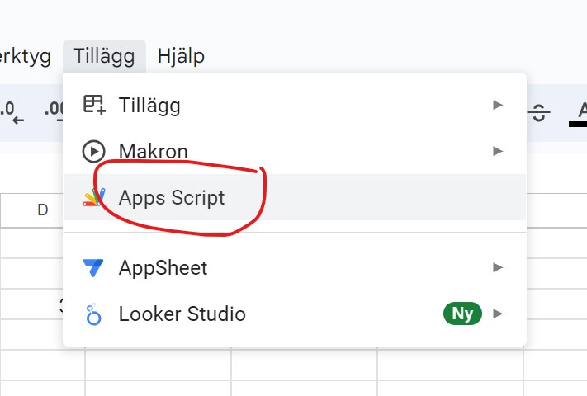
Task: Open the Hjälp menu in menu bar
Action: point(181,56)
